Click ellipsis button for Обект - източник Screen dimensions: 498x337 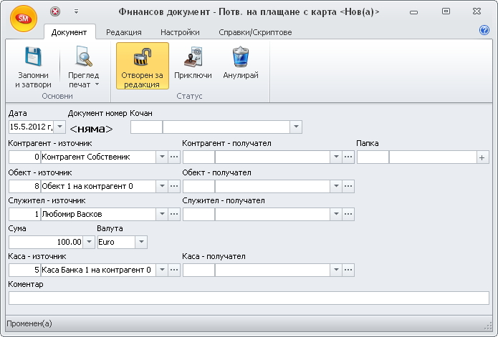pyautogui.click(x=174, y=186)
